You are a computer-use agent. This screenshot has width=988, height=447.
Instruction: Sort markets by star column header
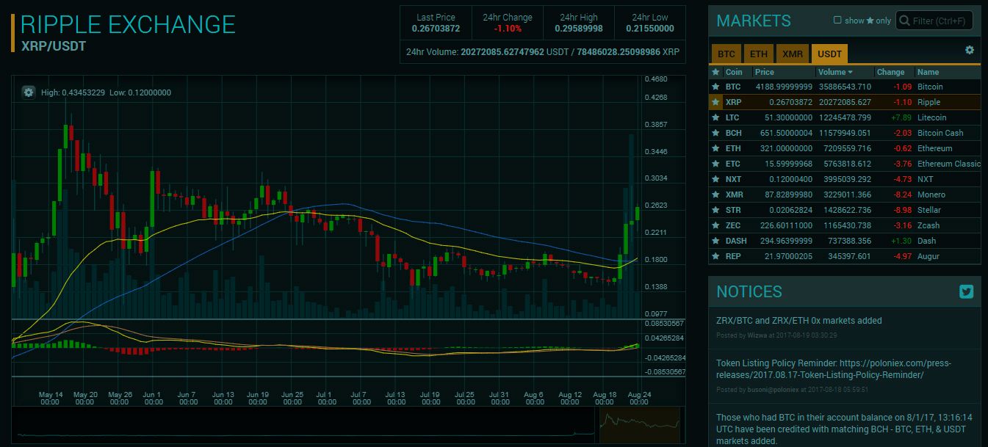[x=715, y=72]
